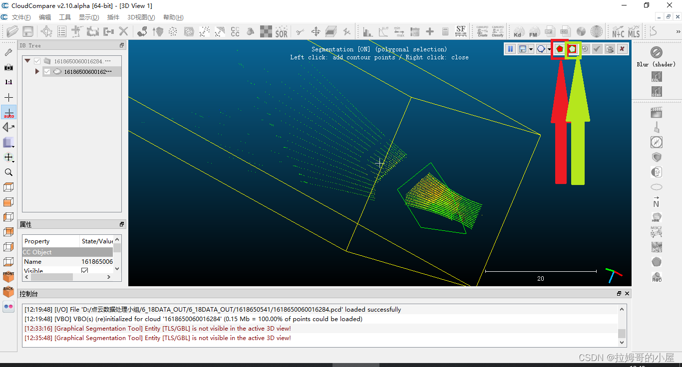Open the 3D视图(V) menu
The image size is (682, 367).
click(141, 17)
